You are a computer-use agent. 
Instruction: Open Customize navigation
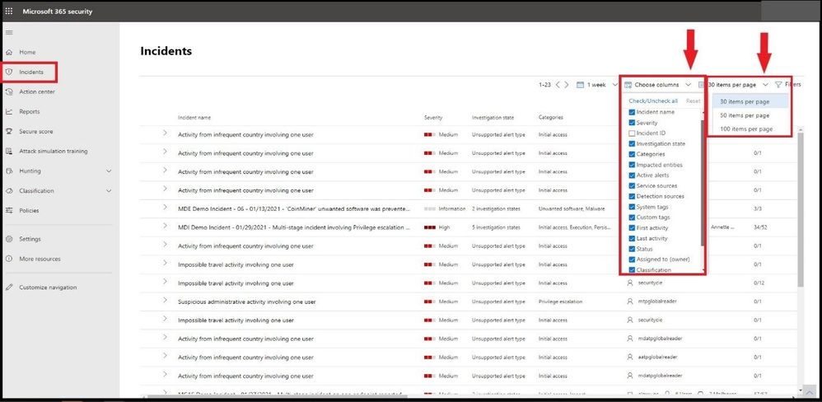click(x=48, y=287)
